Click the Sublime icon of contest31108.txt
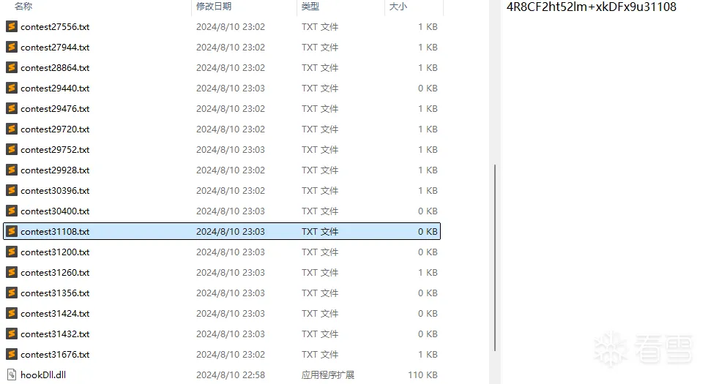This screenshot has height=384, width=708. (12, 231)
